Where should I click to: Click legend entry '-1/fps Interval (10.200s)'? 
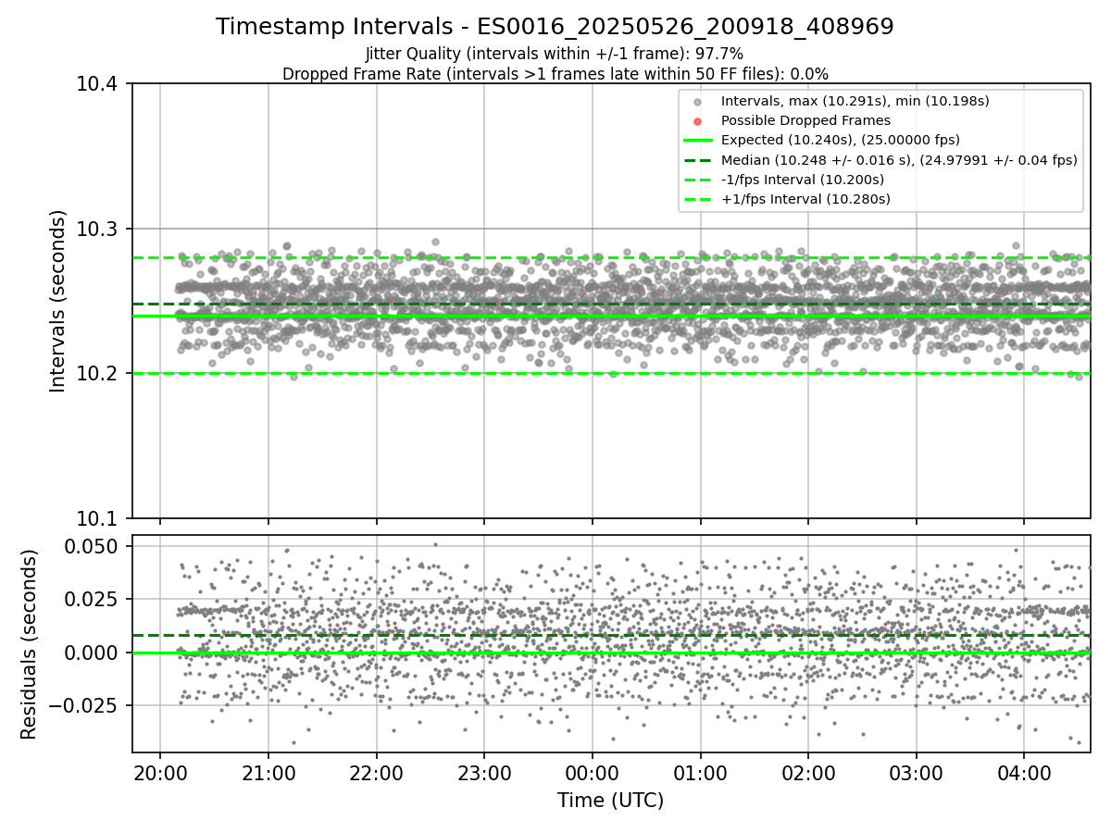802,180
